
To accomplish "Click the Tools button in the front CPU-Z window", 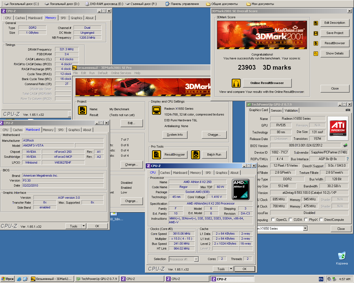I will pos(221,269).
